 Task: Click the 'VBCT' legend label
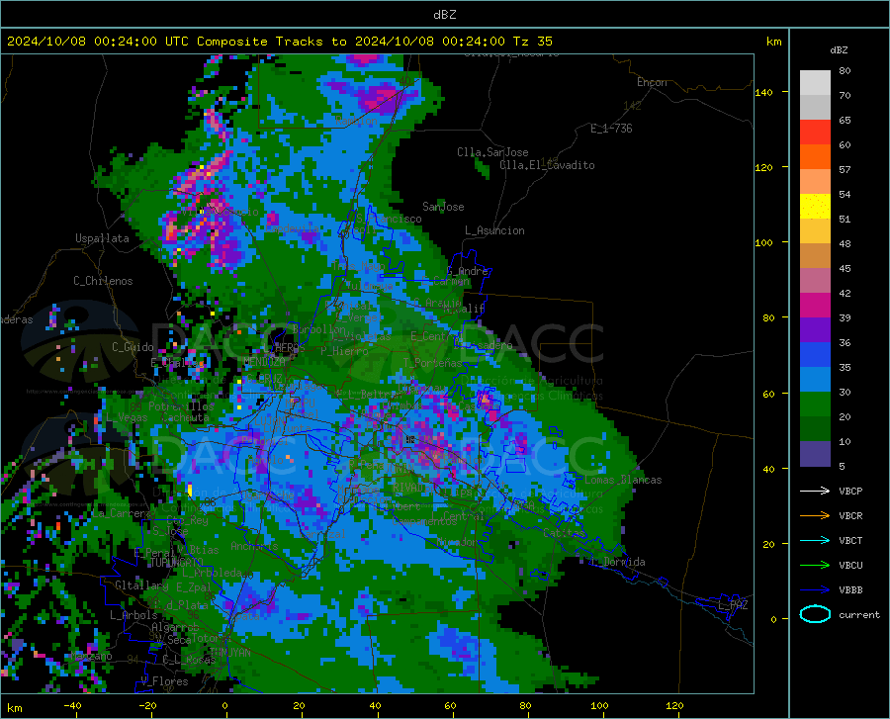click(850, 540)
